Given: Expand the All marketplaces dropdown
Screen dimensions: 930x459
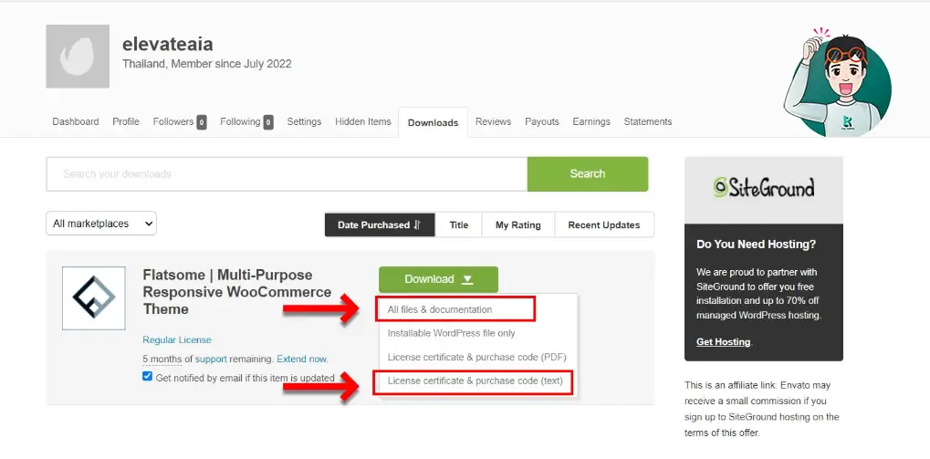Looking at the screenshot, I should pos(101,224).
